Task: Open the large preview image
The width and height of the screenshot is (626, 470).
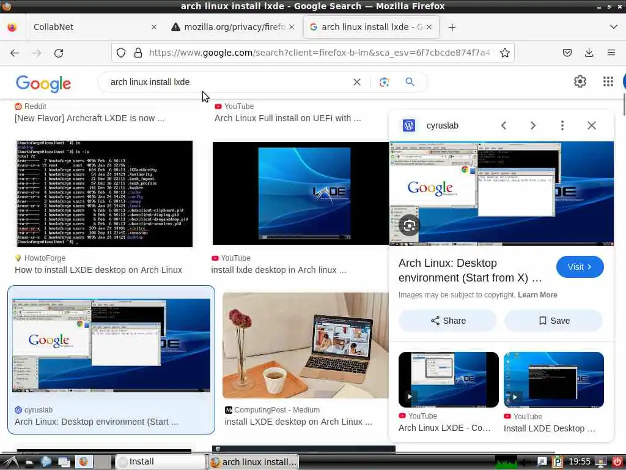Action: coord(501,193)
